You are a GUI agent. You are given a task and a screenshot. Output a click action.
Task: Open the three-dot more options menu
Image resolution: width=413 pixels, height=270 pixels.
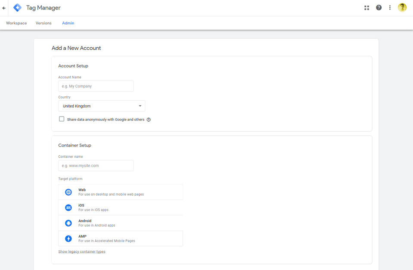[390, 8]
